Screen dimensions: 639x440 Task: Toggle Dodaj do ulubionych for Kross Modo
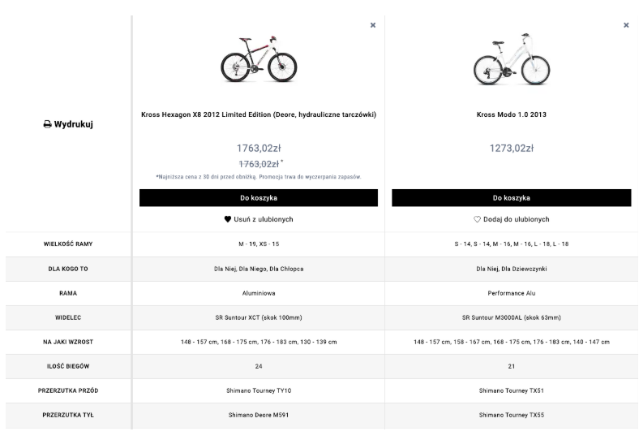[516, 219]
